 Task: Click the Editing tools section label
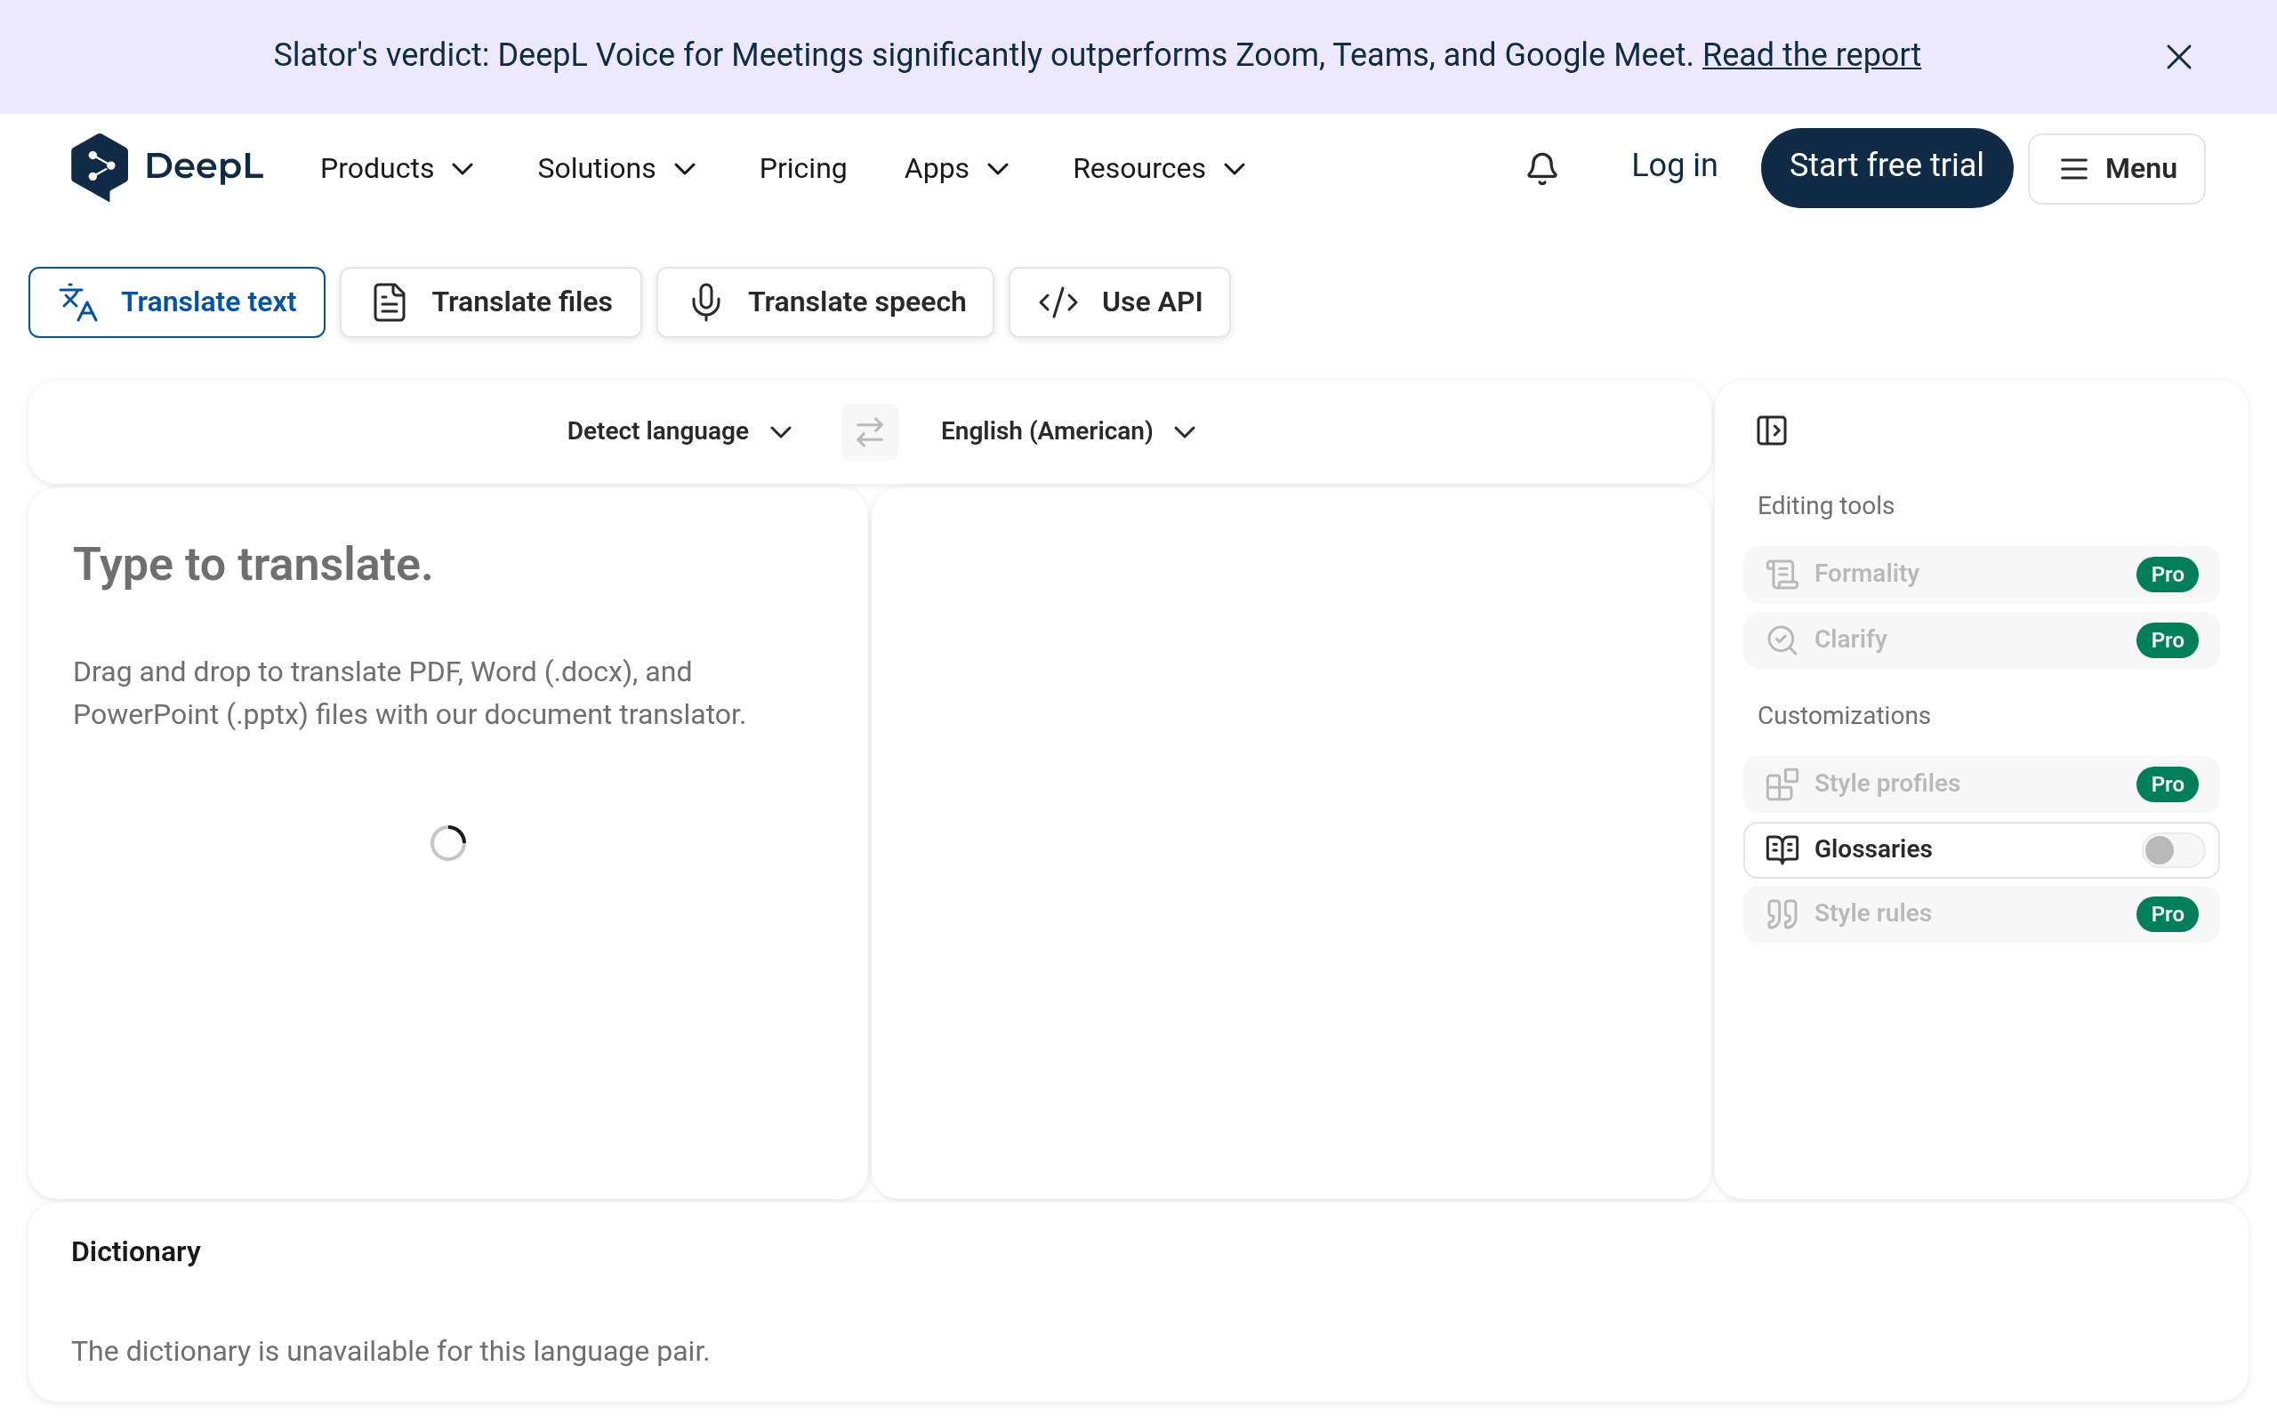[x=1825, y=505]
